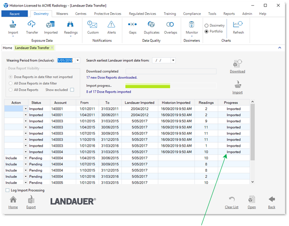Click the Import progress bar

(x=171, y=86)
